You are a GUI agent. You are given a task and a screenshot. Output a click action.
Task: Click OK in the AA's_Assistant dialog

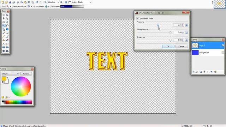point(168,47)
